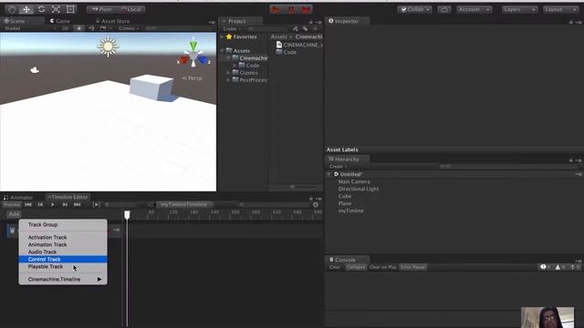Image resolution: width=584 pixels, height=328 pixels.
Task: Play the timeline
Action: click(53, 204)
